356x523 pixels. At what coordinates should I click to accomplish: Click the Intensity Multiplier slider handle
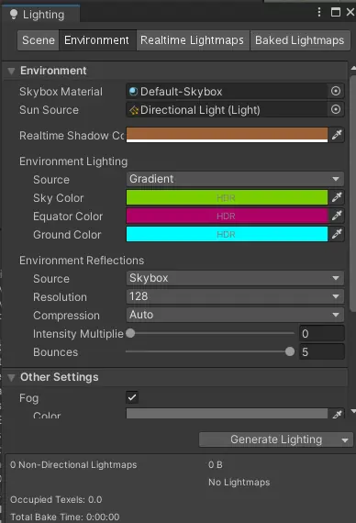click(x=130, y=333)
